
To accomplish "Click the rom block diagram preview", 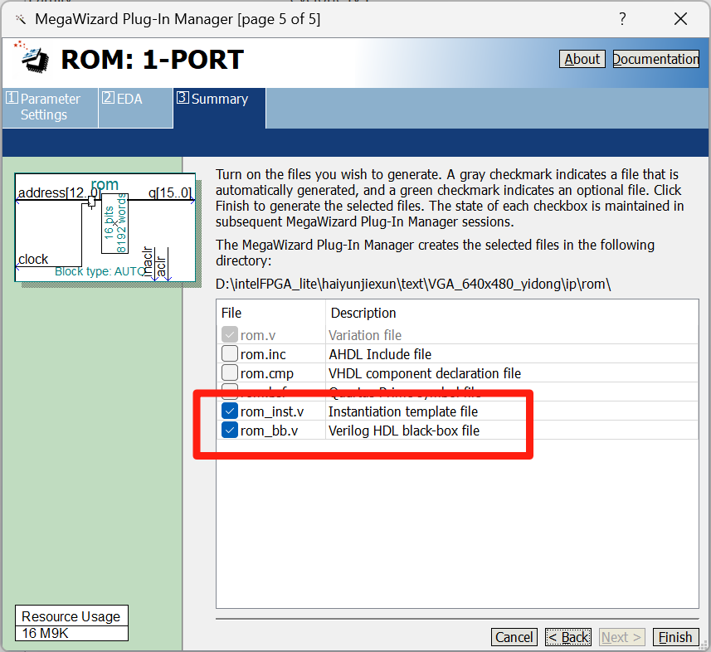I will [105, 227].
